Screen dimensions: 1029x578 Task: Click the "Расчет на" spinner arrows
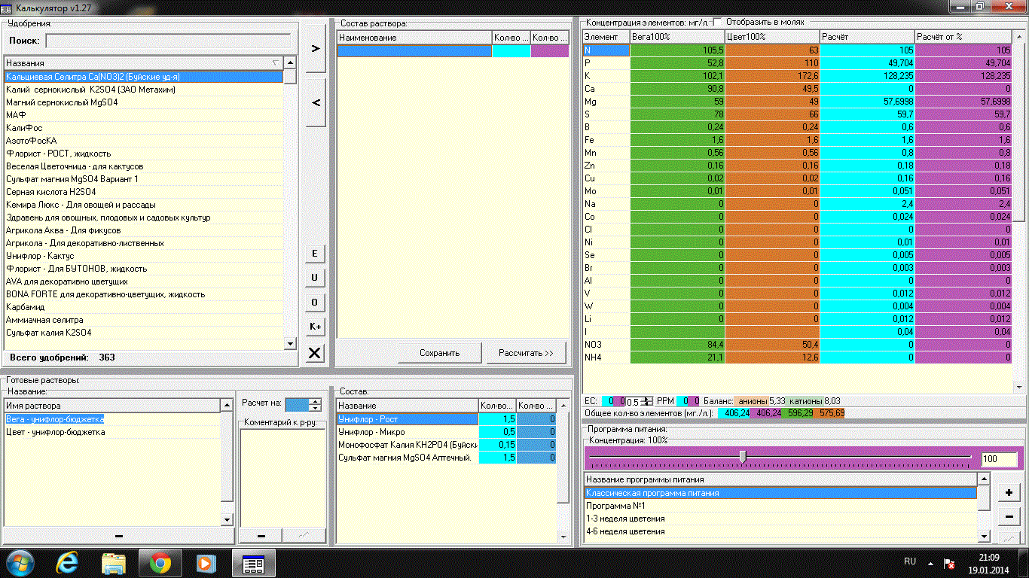tap(315, 404)
